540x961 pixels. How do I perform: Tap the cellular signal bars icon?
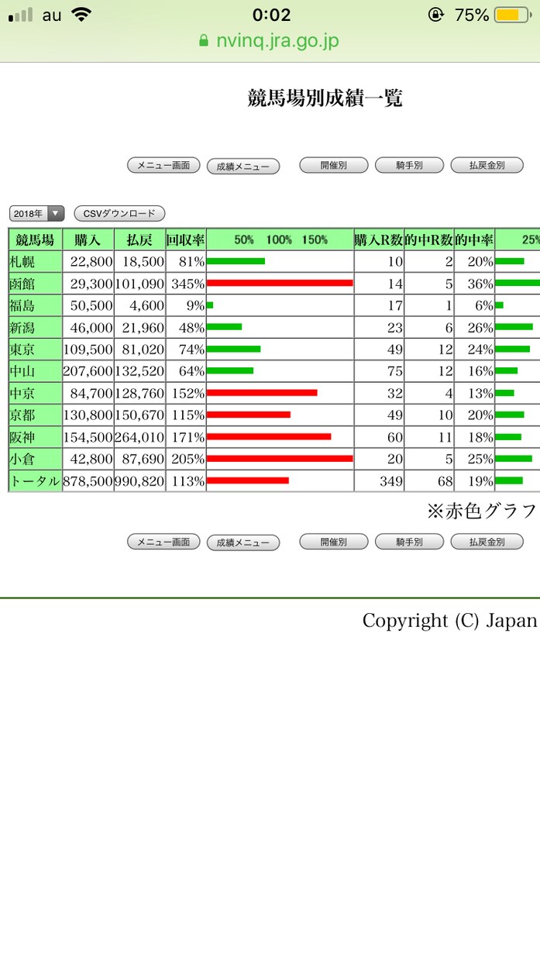(20, 15)
